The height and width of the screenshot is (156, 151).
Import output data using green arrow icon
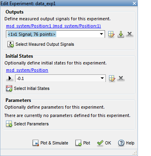[x=121, y=34]
